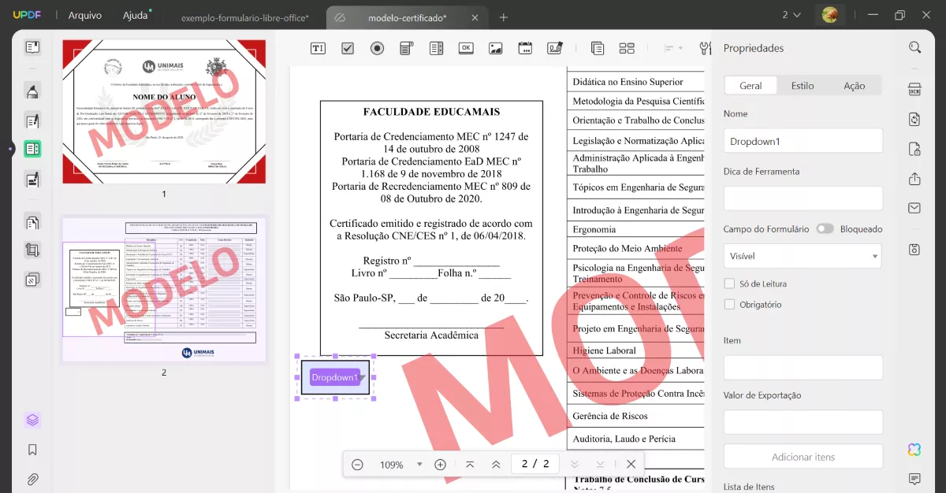The image size is (946, 493).
Task: Open the Arquivo menu
Action: [x=84, y=14]
